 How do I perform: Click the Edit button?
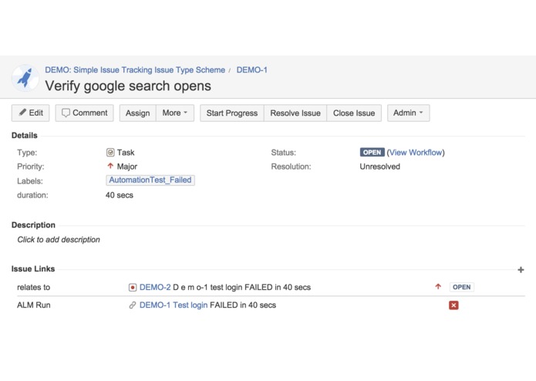pyautogui.click(x=30, y=113)
